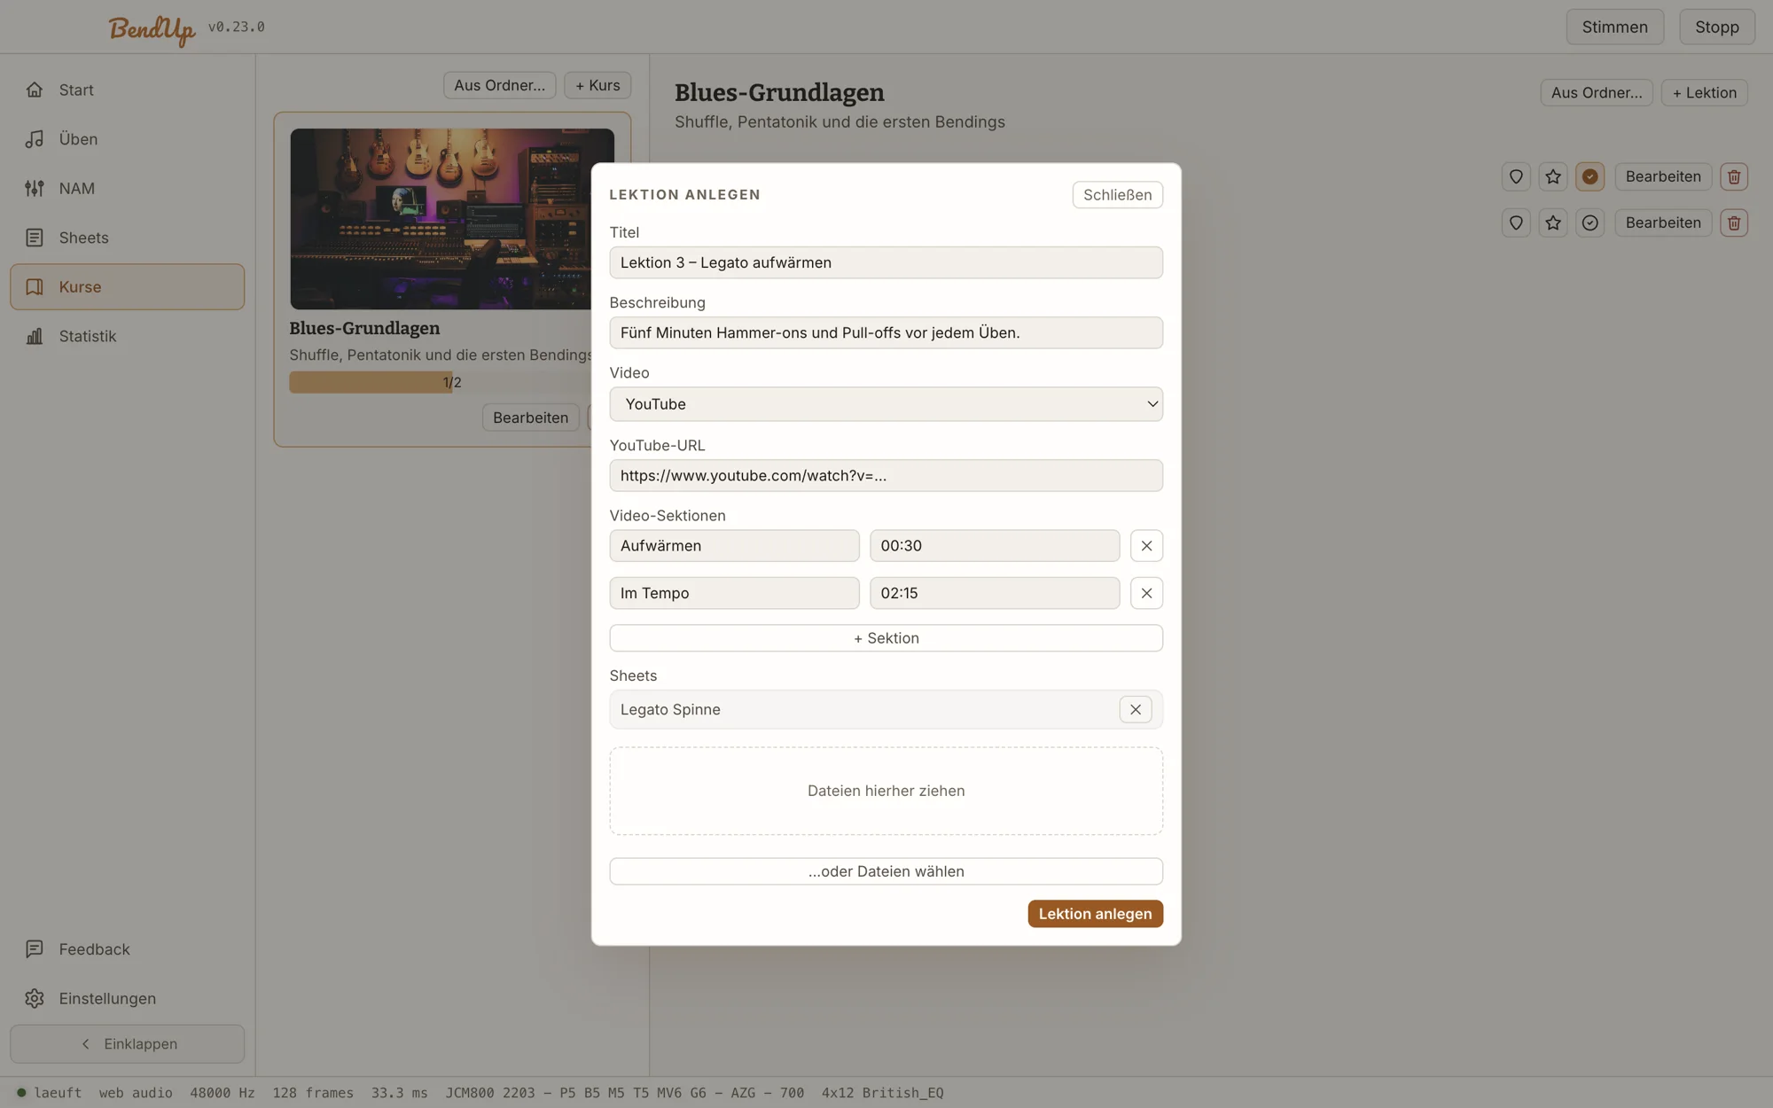Click the 00:30 timestamp field

point(994,546)
